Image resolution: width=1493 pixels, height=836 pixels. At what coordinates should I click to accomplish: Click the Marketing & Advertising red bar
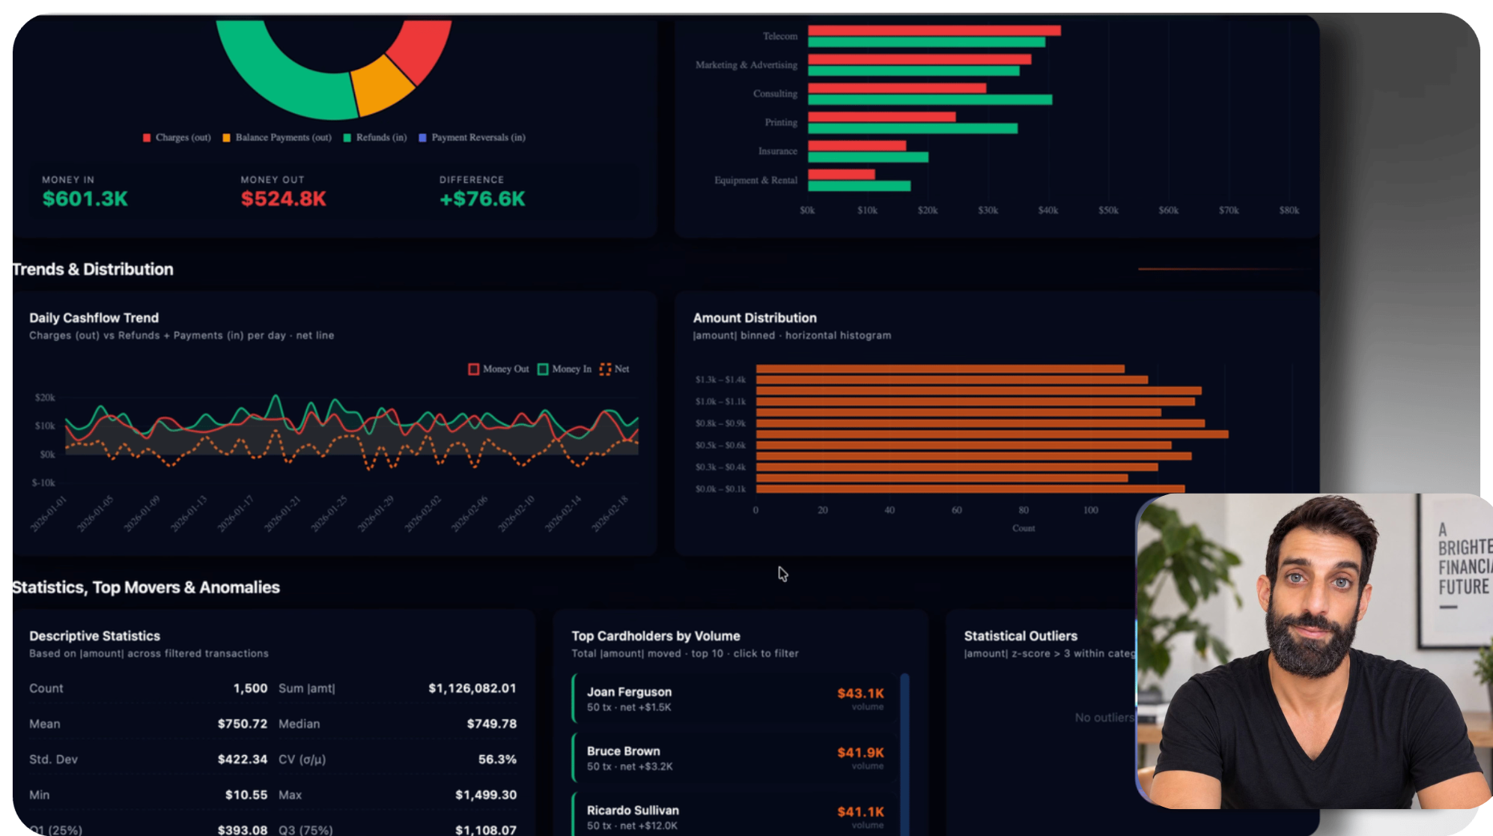(x=919, y=59)
